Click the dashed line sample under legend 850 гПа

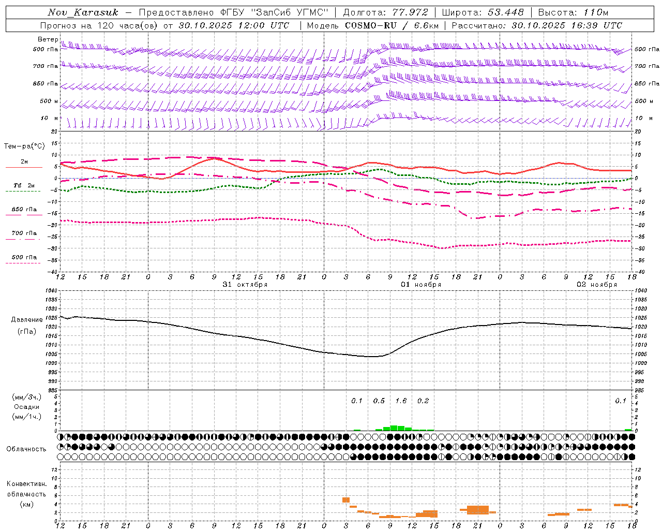click(x=24, y=215)
